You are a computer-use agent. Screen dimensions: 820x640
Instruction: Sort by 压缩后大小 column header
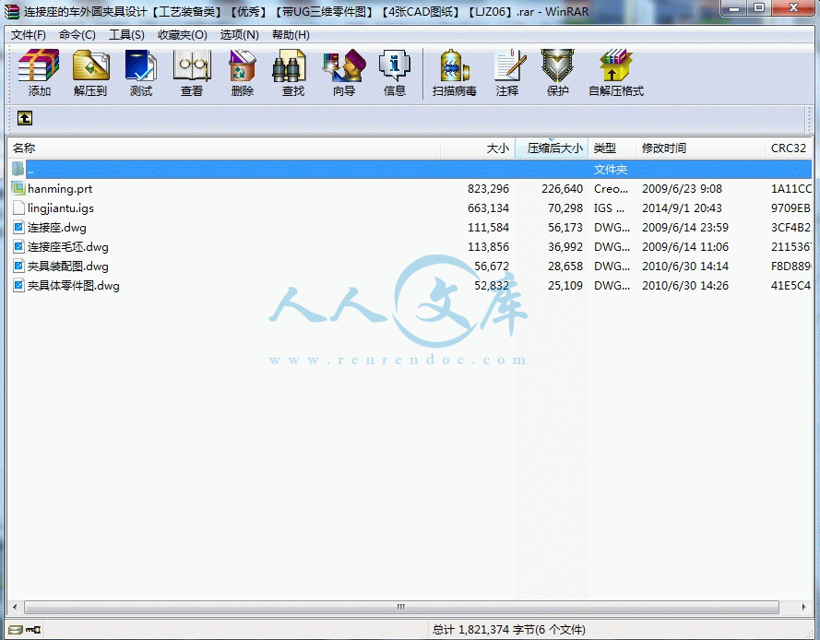[x=552, y=148]
